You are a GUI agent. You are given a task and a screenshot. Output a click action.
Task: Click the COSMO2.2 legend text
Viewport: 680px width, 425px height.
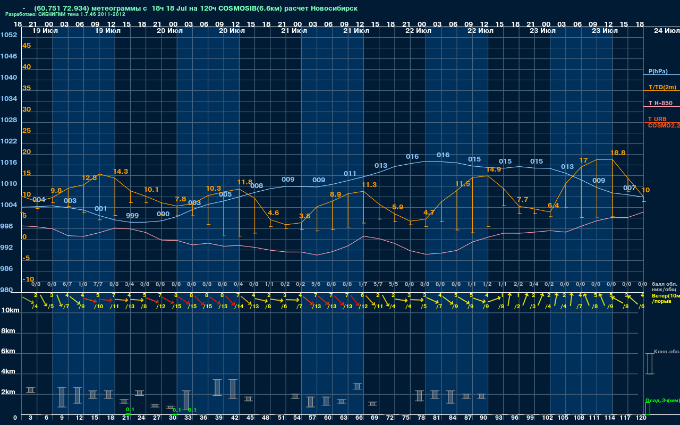tap(664, 125)
